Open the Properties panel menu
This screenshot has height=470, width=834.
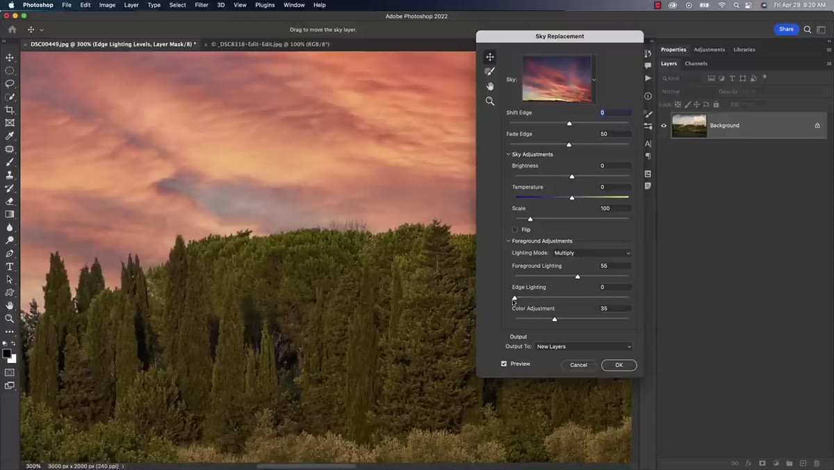pos(828,50)
